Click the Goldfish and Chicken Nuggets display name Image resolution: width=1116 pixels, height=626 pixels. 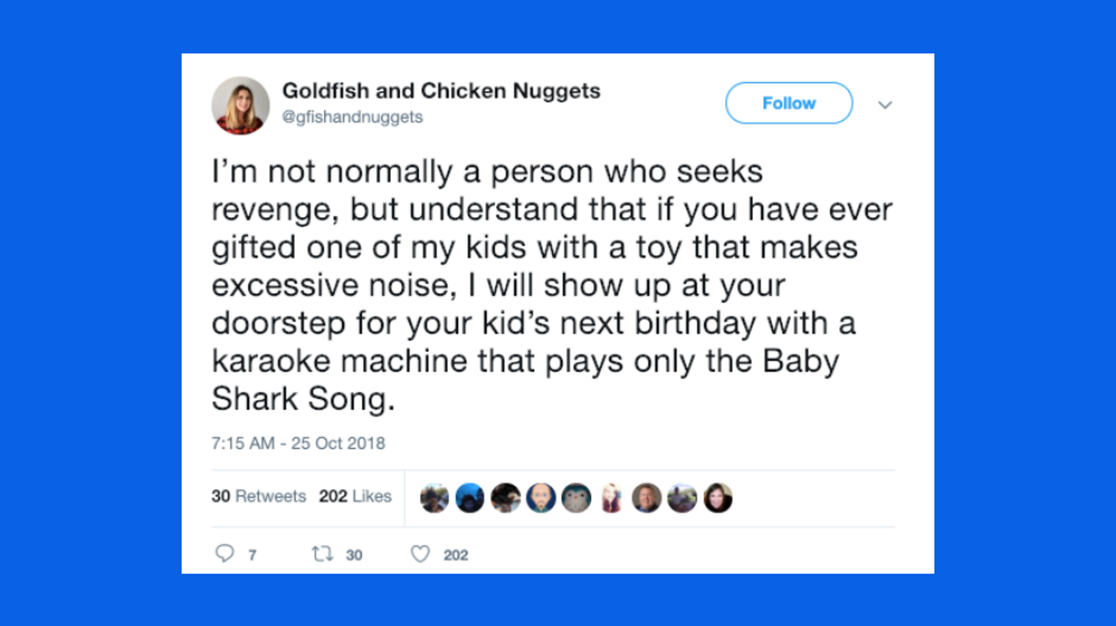point(441,90)
